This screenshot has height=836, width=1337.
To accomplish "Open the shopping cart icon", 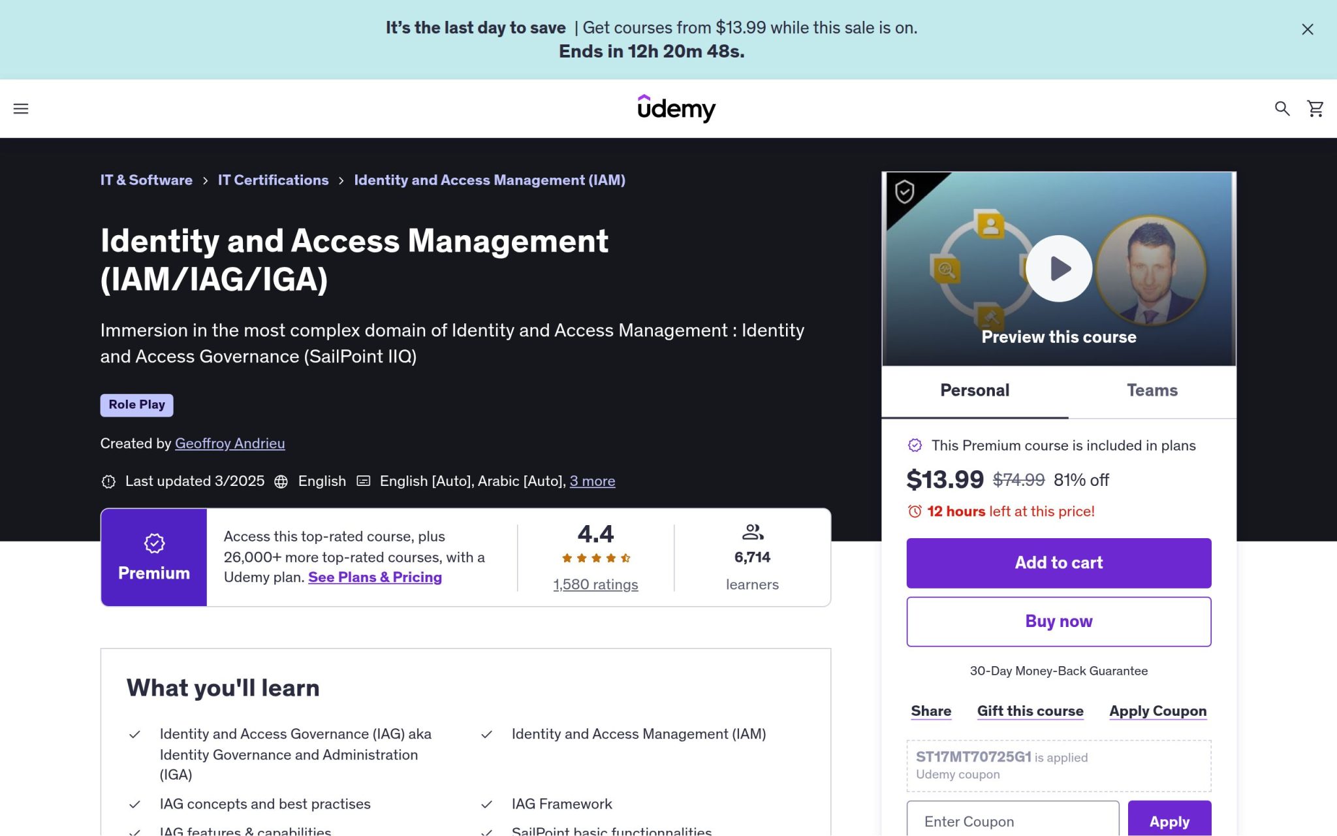I will [1315, 108].
